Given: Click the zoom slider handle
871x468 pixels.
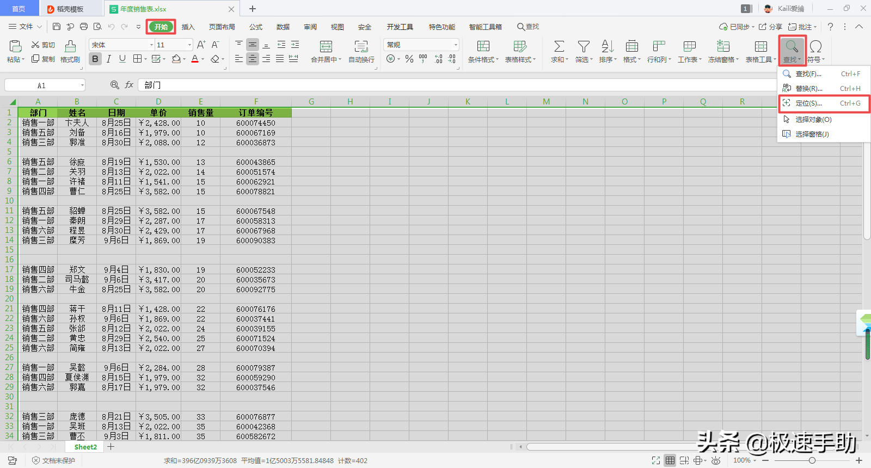Looking at the screenshot, I should [812, 460].
